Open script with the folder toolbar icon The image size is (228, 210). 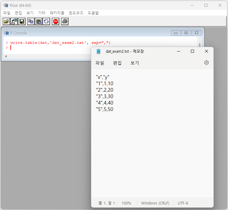[x=6, y=21]
